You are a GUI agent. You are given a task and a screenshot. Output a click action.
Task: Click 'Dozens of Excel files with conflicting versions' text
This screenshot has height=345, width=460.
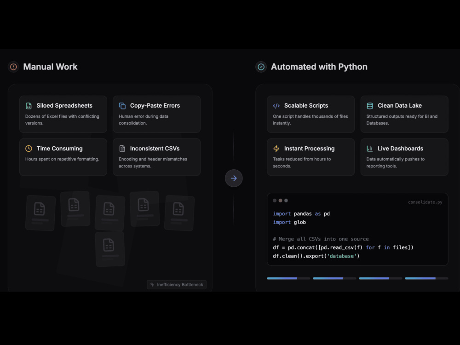coord(62,120)
